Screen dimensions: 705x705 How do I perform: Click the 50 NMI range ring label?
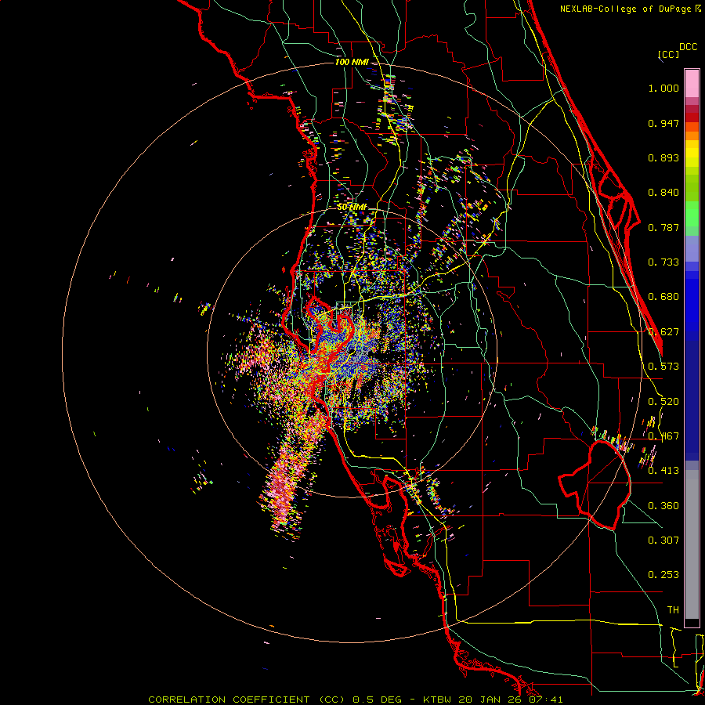click(352, 208)
